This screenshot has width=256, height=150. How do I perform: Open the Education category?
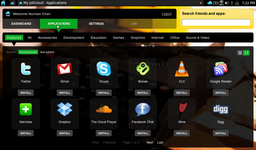click(98, 37)
